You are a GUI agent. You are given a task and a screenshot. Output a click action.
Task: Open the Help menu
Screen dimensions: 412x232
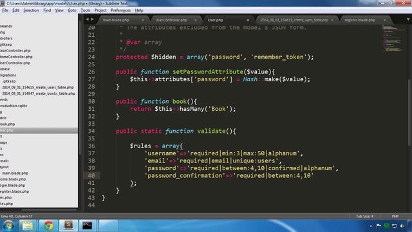pyautogui.click(x=139, y=10)
